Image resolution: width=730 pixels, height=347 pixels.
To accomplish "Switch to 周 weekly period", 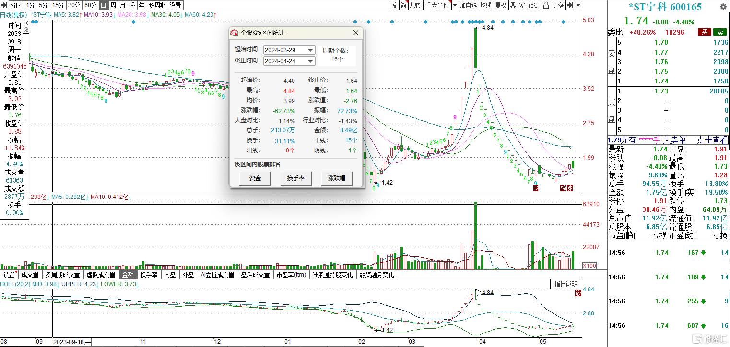I will point(113,5).
